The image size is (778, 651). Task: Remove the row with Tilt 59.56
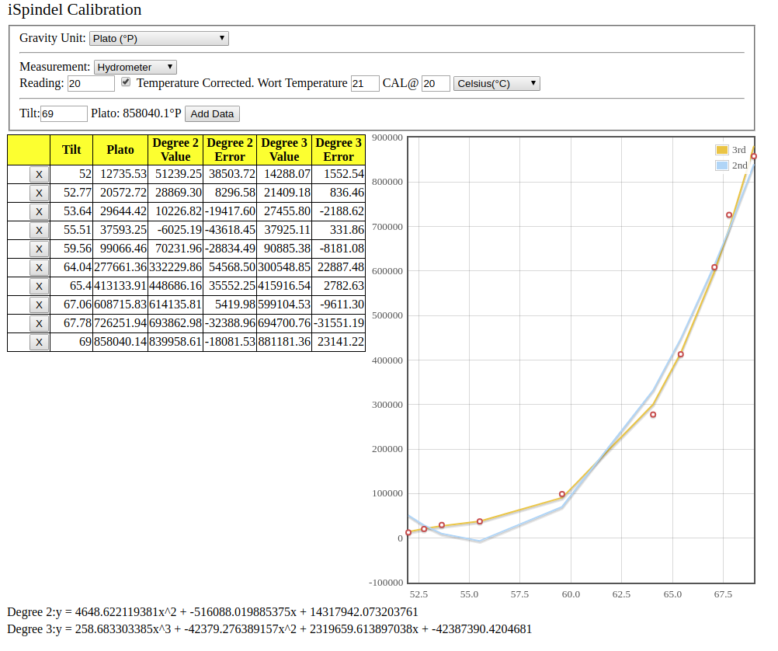tap(39, 249)
